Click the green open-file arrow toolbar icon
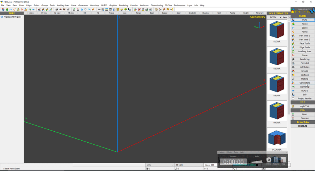 tap(74, 9)
